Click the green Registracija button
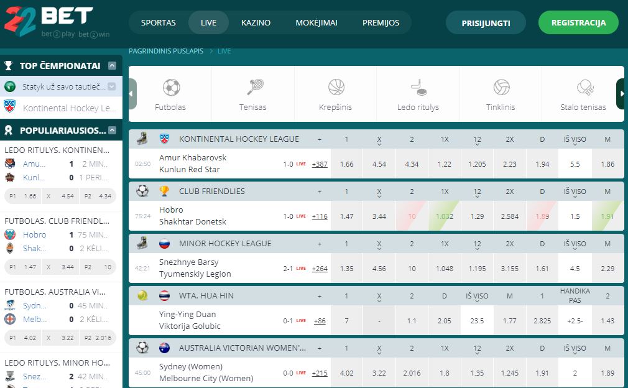Viewport: 628px width, 388px height. coord(578,22)
